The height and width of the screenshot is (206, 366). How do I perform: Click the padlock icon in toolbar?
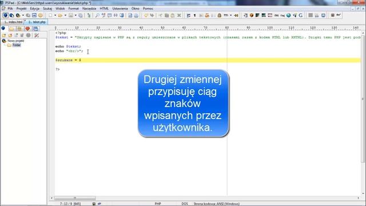[x=220, y=15]
